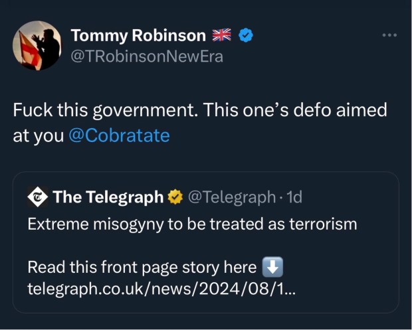Screen dimensions: 412x330
Task: Open the Tommy Robinson display name
Action: pos(138,35)
